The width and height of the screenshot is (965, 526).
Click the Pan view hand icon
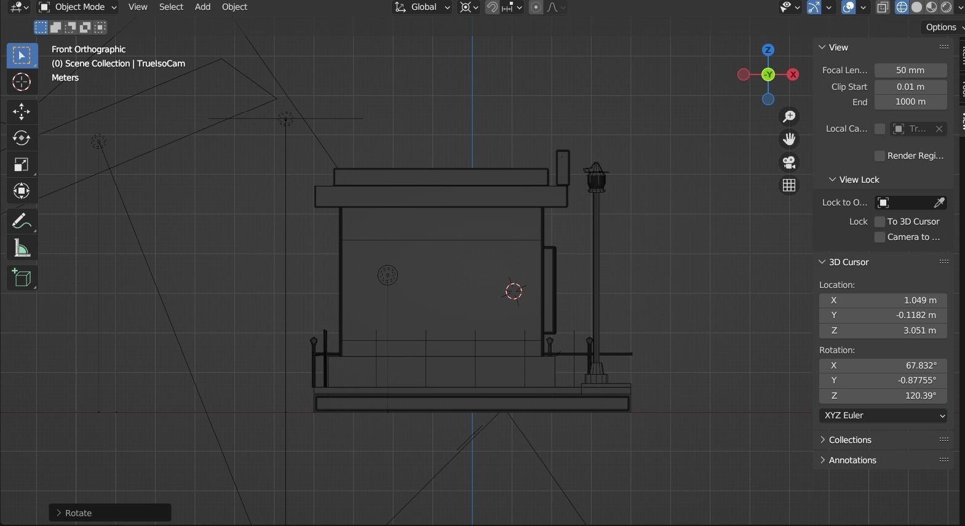(789, 139)
